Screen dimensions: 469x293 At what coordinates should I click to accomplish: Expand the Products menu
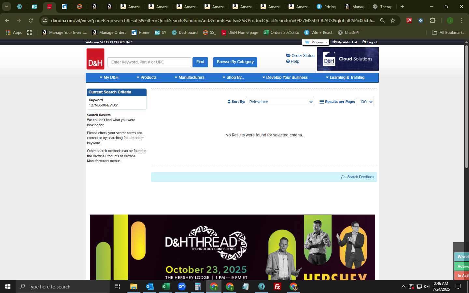(147, 77)
